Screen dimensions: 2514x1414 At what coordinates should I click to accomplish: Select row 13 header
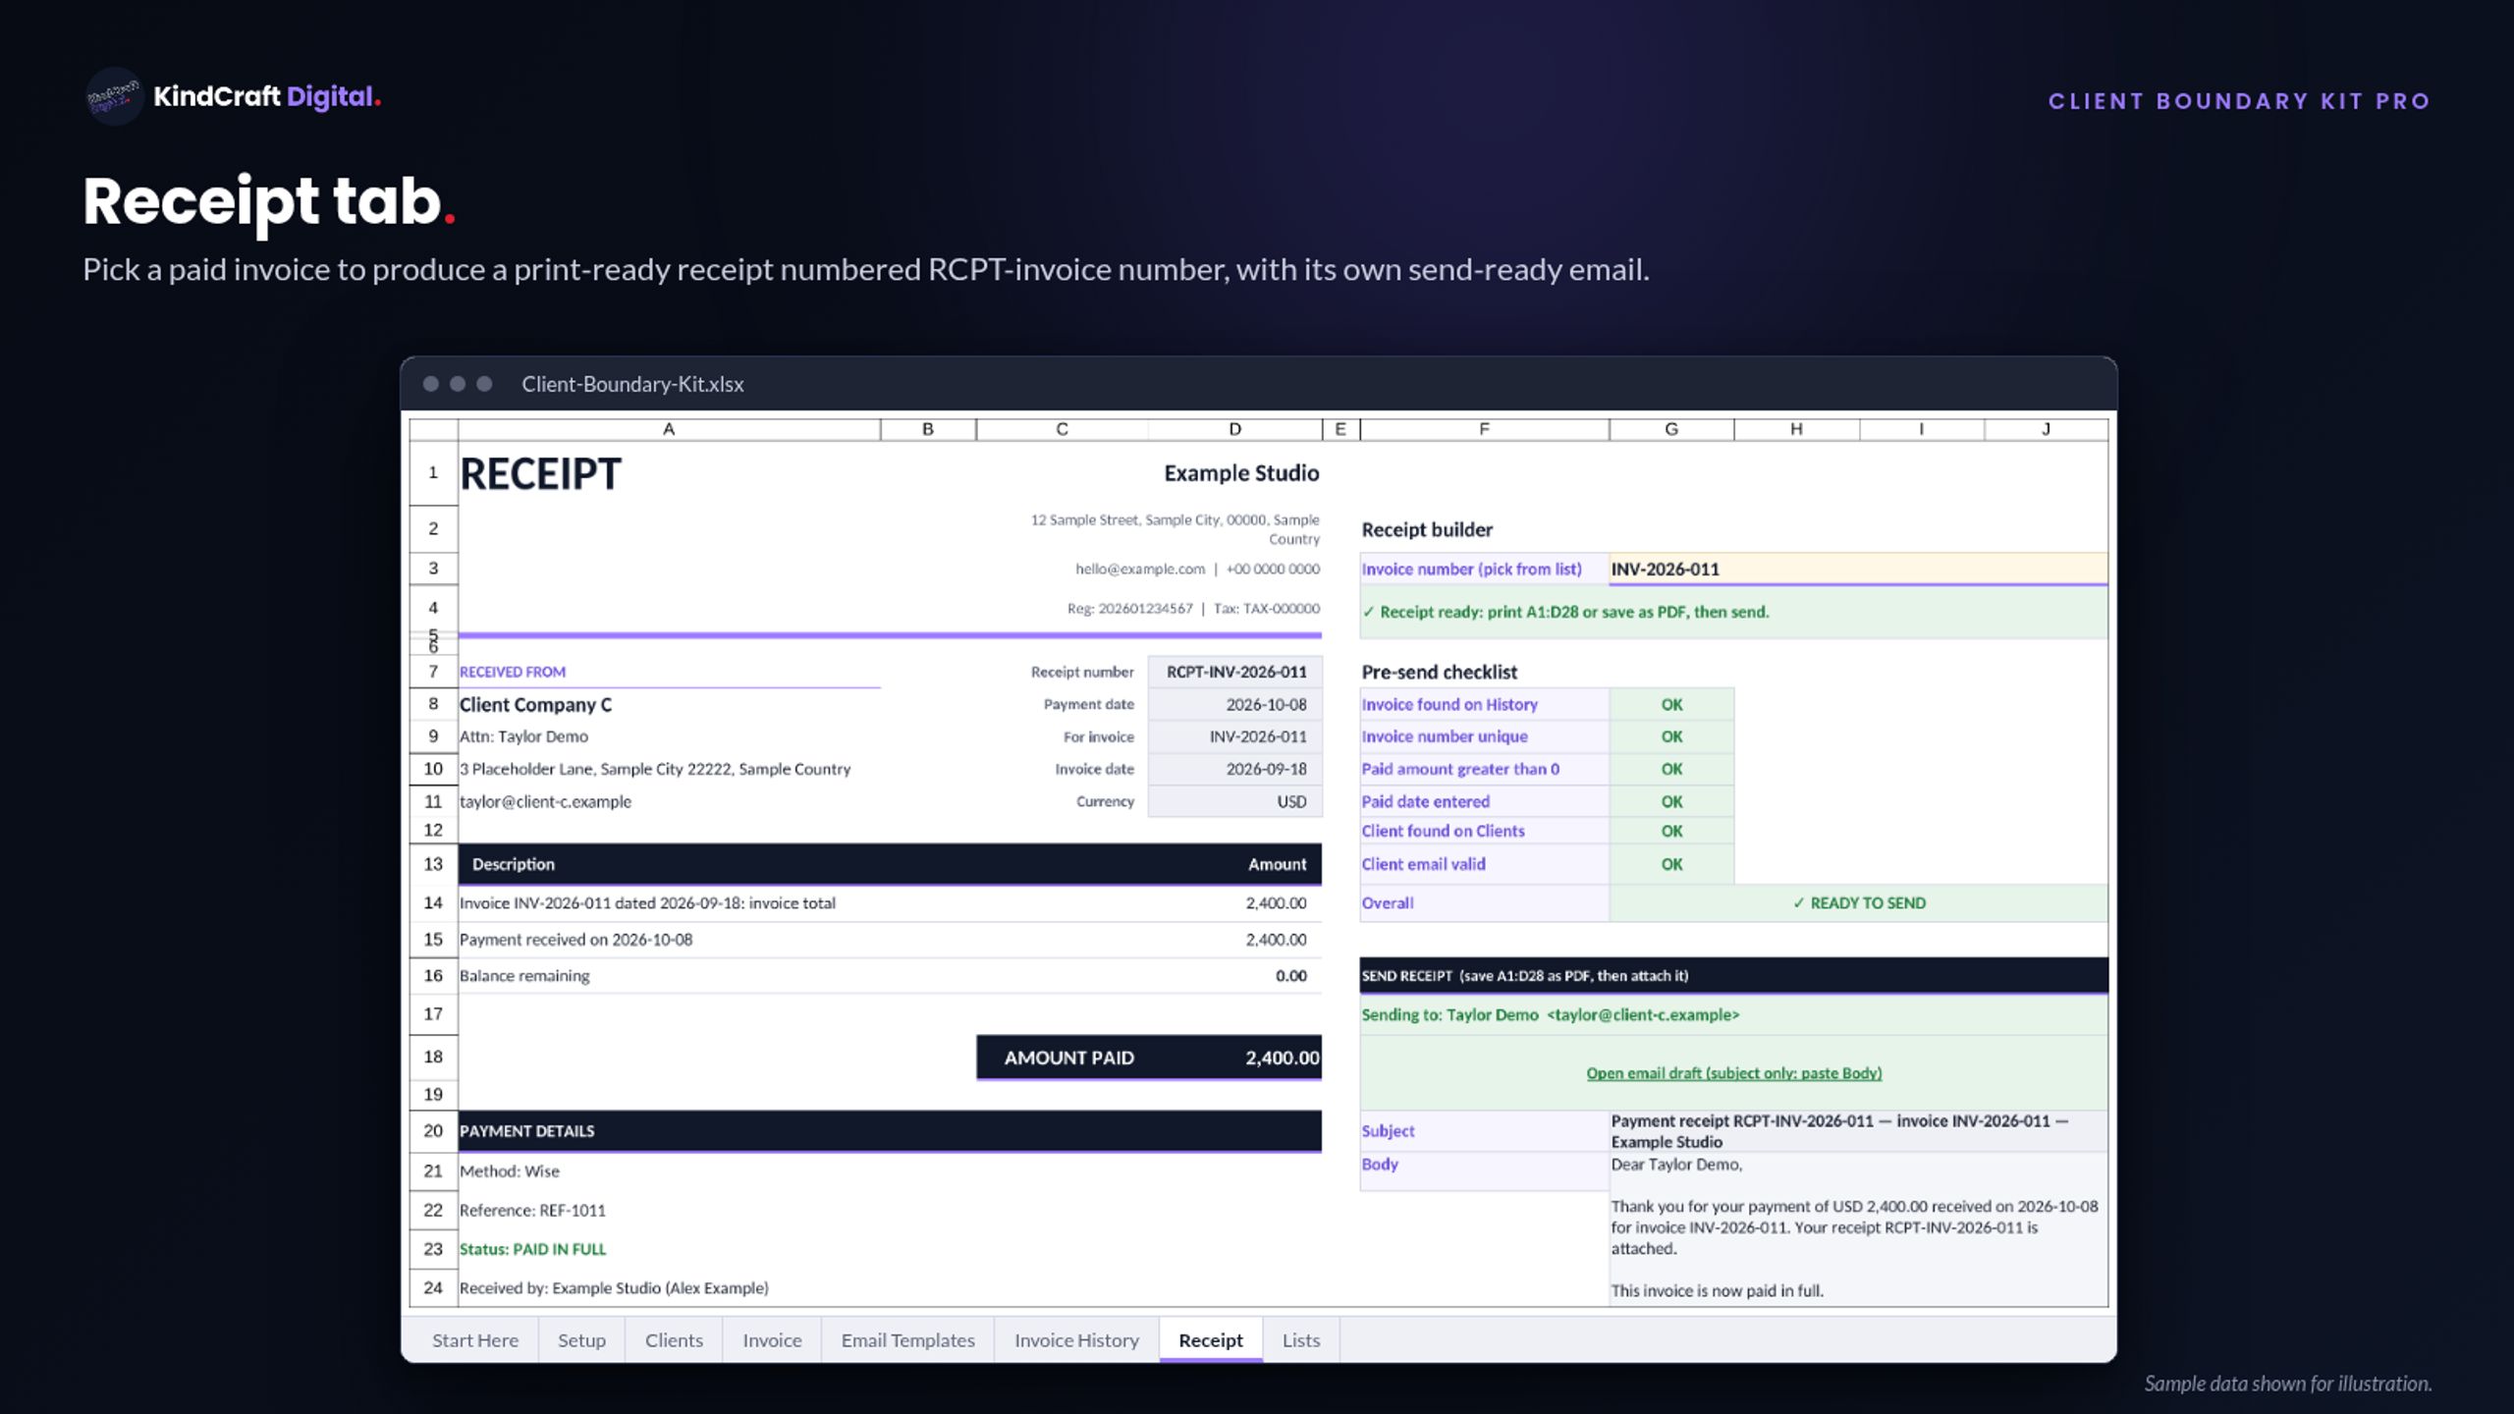point(433,864)
